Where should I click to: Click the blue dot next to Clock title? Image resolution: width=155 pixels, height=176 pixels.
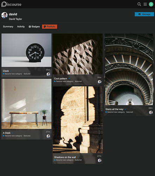coord(11,71)
